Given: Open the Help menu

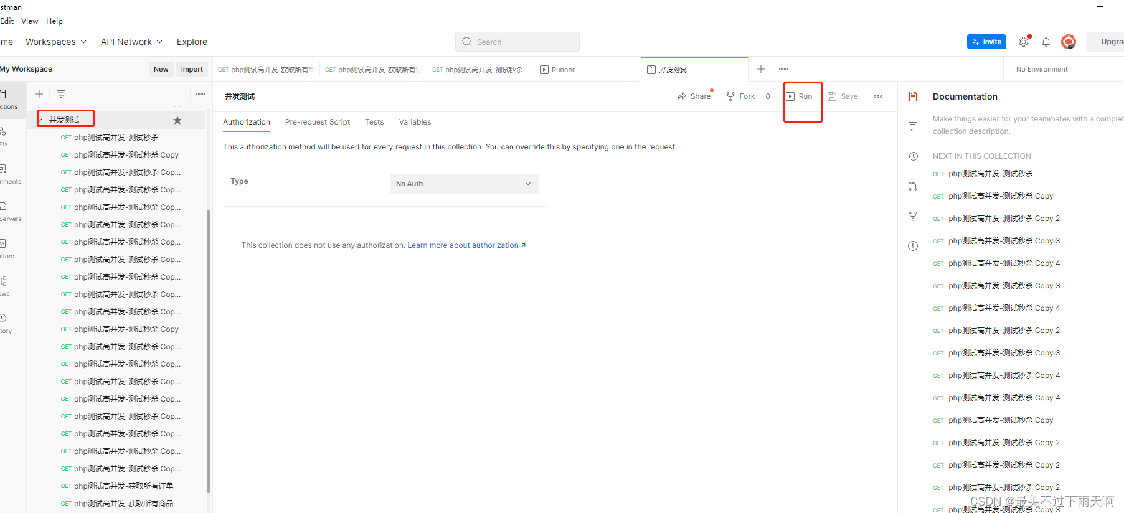Looking at the screenshot, I should [x=54, y=21].
